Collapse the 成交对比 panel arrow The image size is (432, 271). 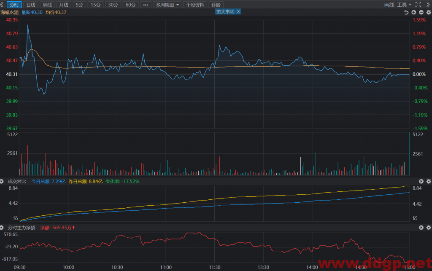pyautogui.click(x=2, y=181)
